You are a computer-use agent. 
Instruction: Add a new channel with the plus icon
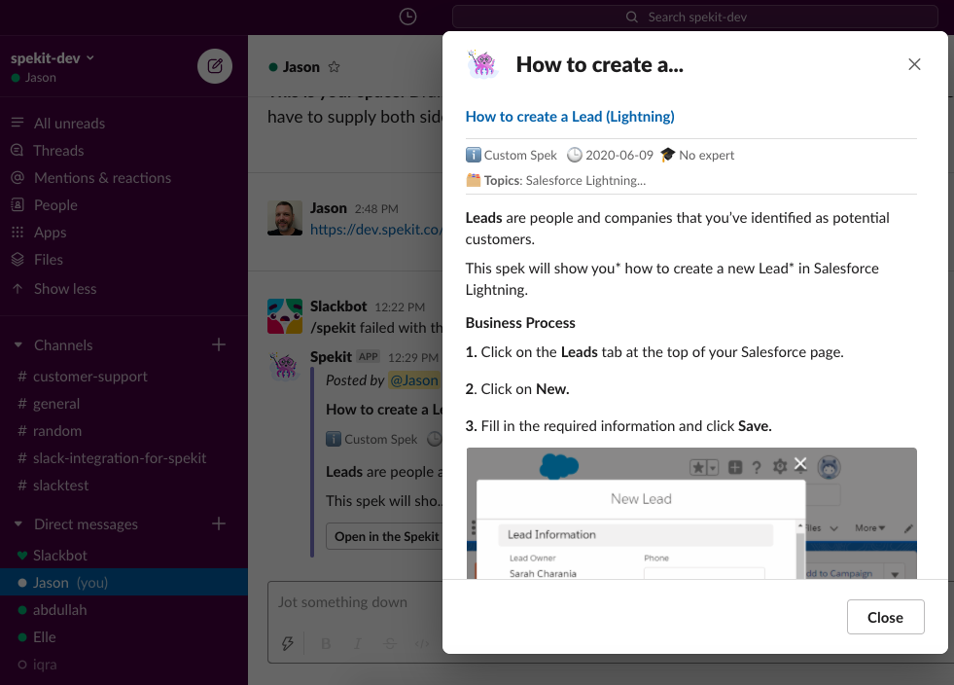pyautogui.click(x=219, y=344)
